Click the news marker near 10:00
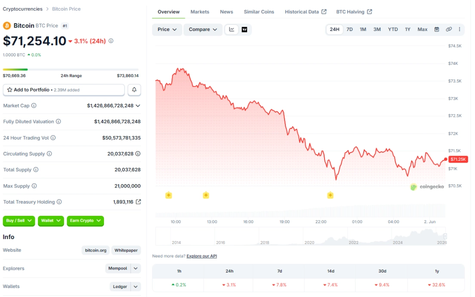This screenshot has width=475, height=297. [169, 195]
